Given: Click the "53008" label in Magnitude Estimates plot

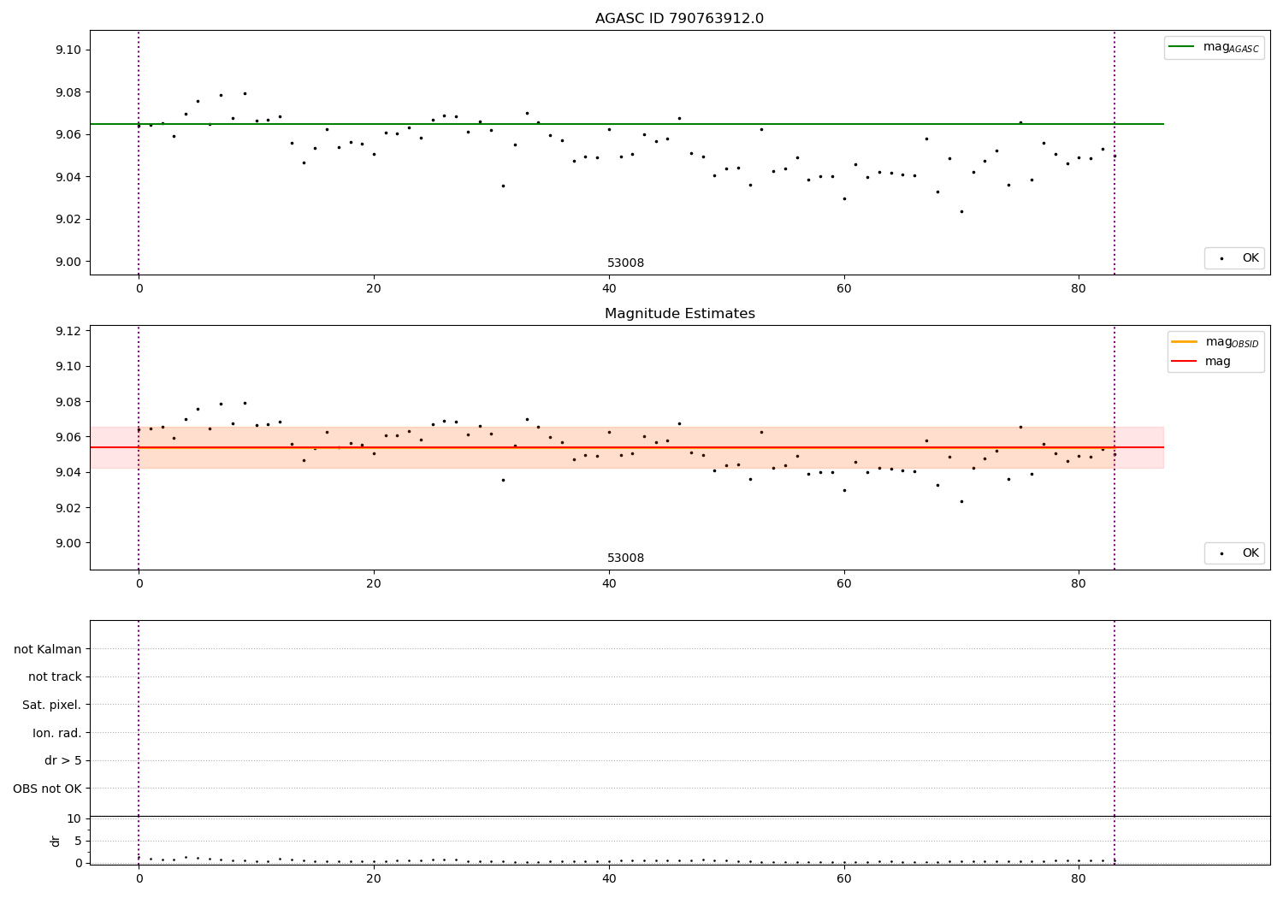Looking at the screenshot, I should [x=625, y=558].
